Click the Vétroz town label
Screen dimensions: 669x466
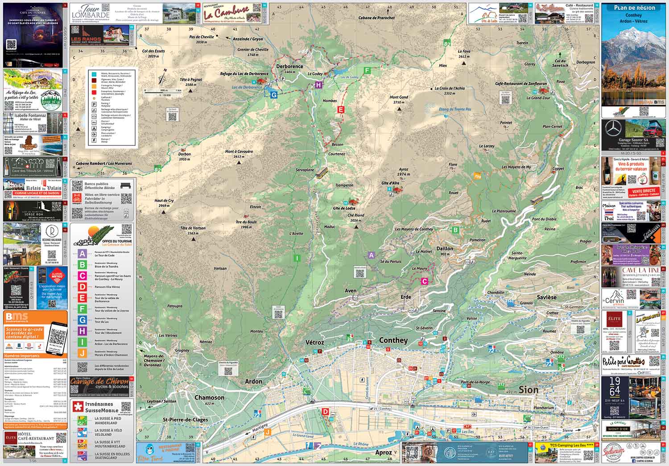[x=314, y=342]
